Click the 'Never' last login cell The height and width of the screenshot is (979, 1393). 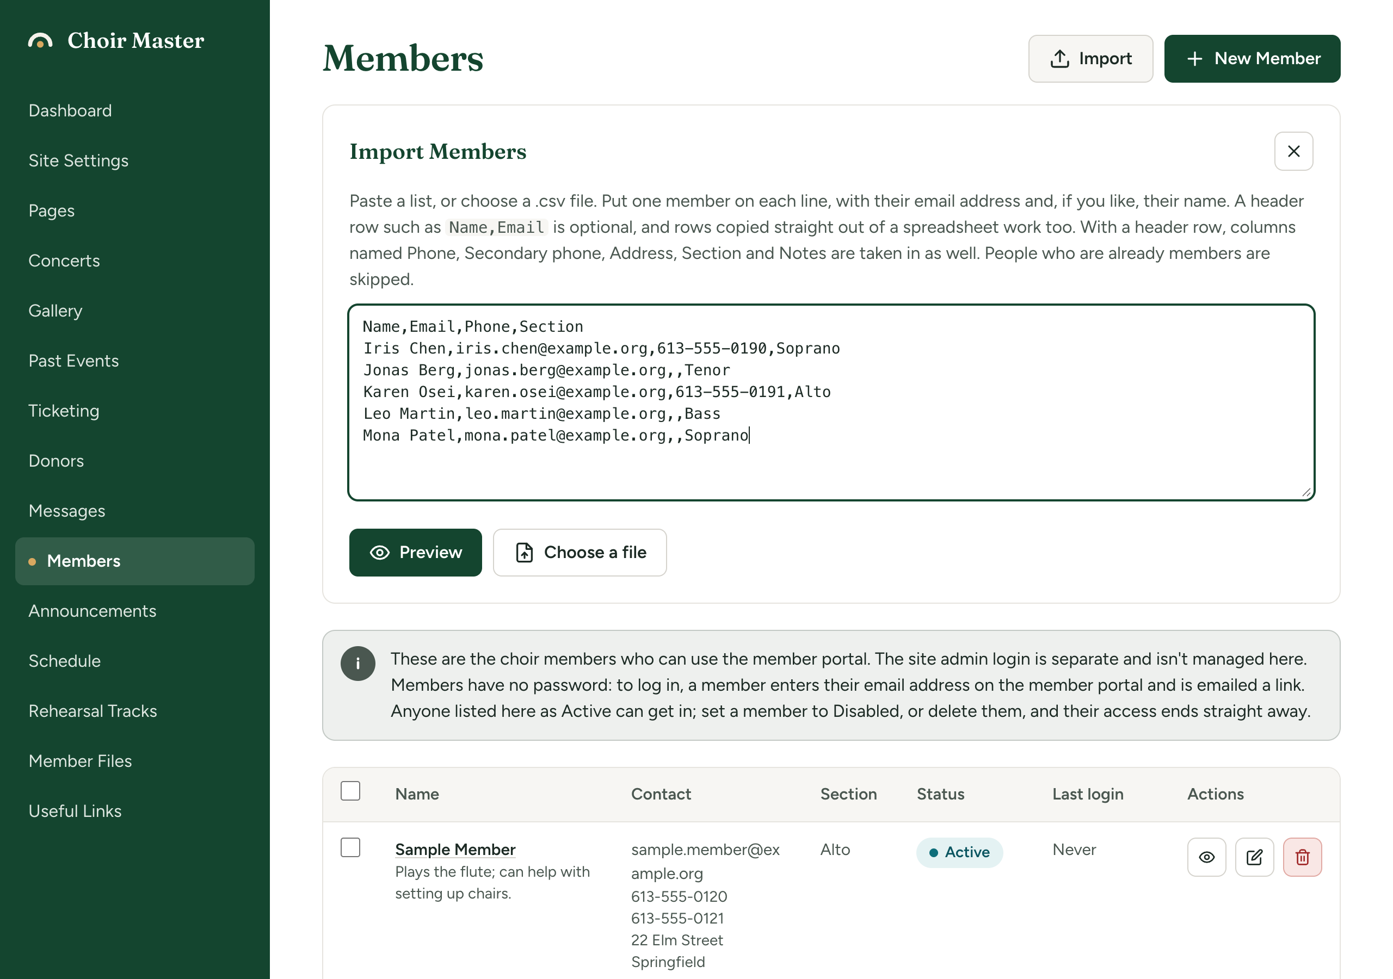(1074, 849)
